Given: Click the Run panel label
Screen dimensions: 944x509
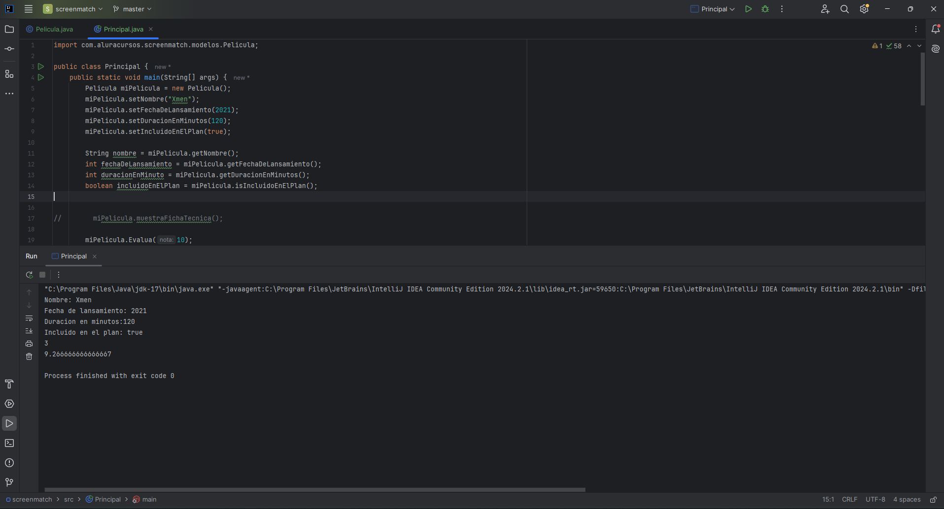Looking at the screenshot, I should click(x=32, y=256).
